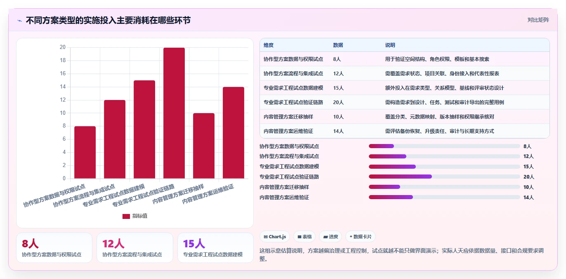Screen dimensions: 566x279
Task: Click the tallest bar 专业需求工程试点验证链路
Action: (x=174, y=113)
